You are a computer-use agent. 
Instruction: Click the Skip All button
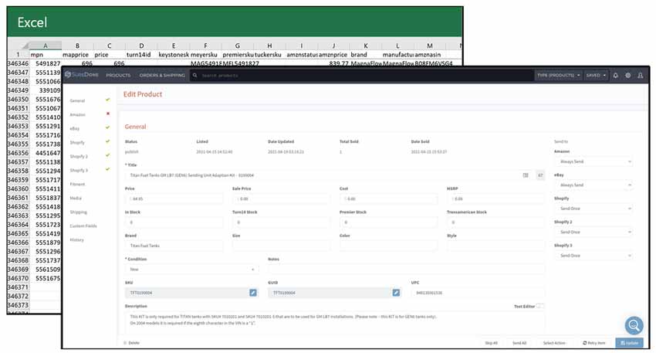[x=491, y=343]
